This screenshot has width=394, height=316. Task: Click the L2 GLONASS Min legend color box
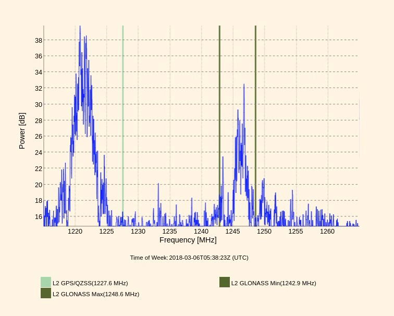[x=225, y=283]
